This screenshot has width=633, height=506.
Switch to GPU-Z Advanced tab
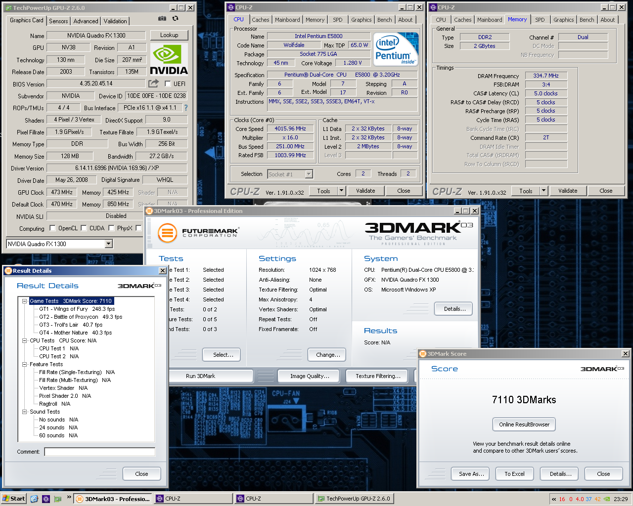pyautogui.click(x=86, y=21)
